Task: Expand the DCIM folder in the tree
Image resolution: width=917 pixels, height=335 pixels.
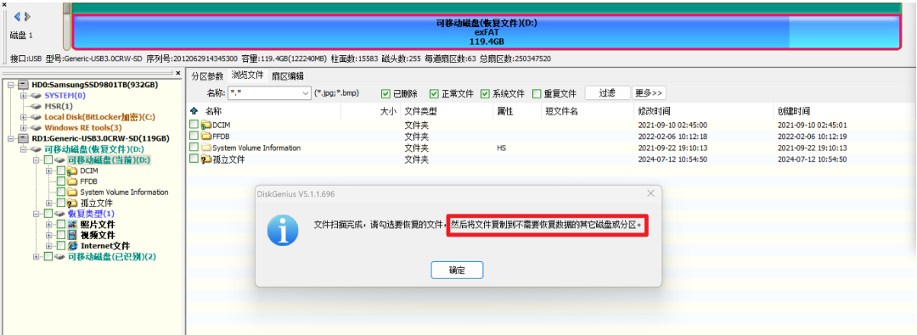Action: (x=48, y=170)
